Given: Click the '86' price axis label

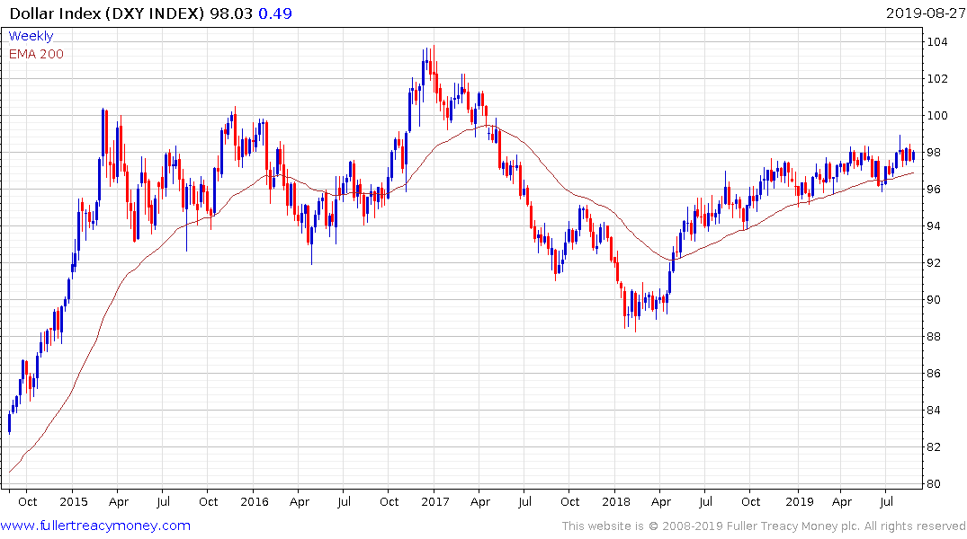Looking at the screenshot, I should point(935,374).
